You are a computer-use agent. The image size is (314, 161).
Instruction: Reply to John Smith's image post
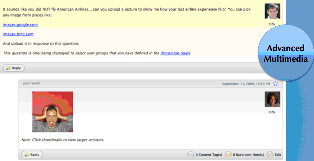[x=32, y=155]
